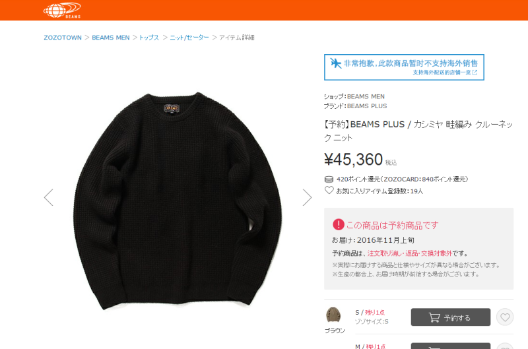
Task: Open the ZOZOTOWN breadcrumb link
Action: click(63, 38)
